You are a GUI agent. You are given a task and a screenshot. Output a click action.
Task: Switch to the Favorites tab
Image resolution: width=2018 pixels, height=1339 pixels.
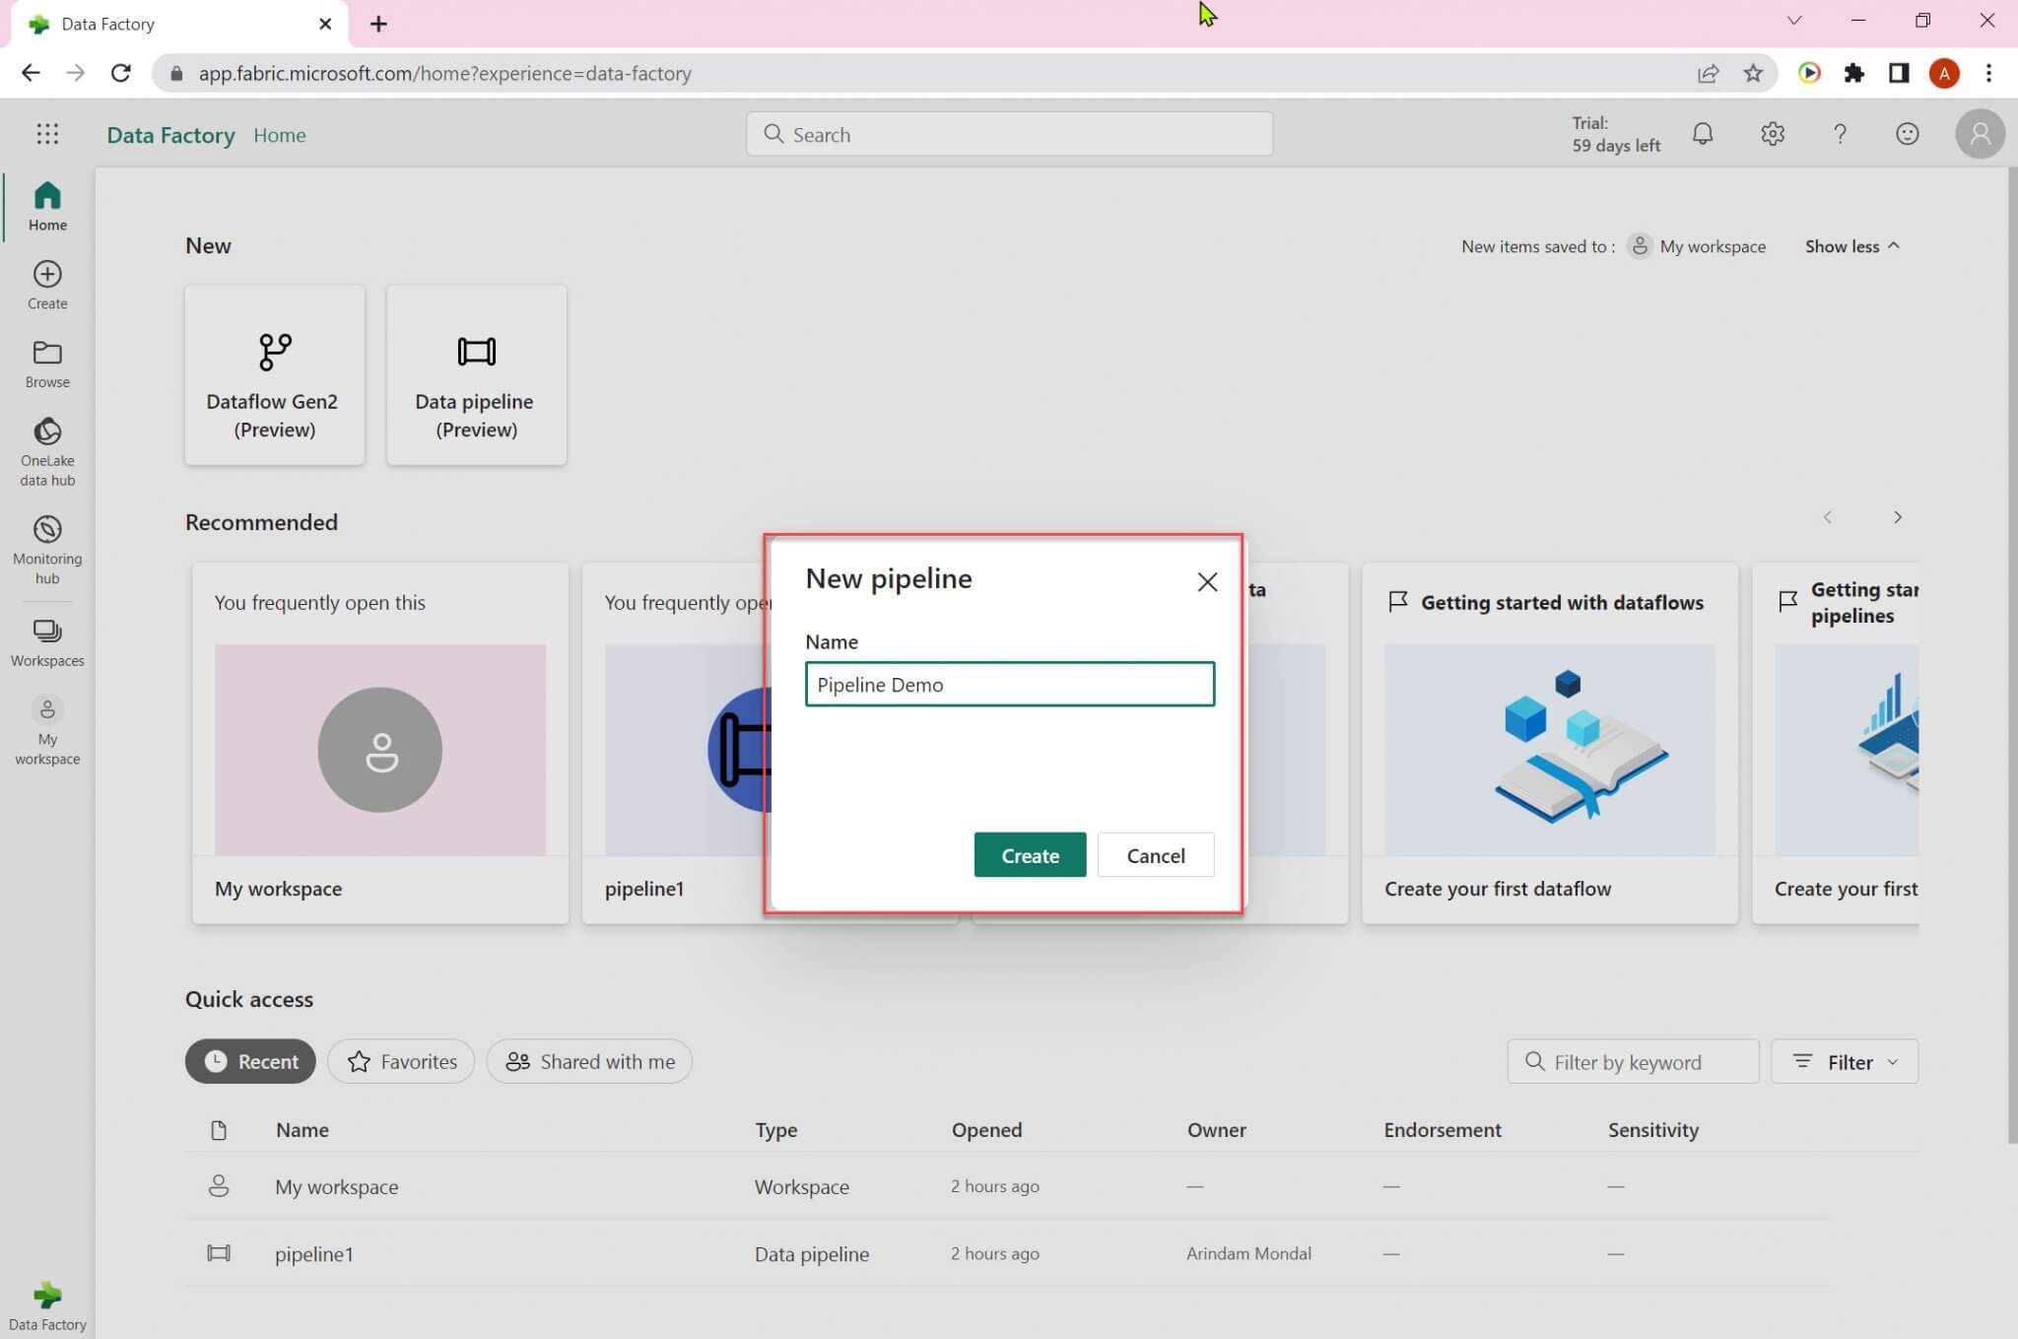(401, 1061)
